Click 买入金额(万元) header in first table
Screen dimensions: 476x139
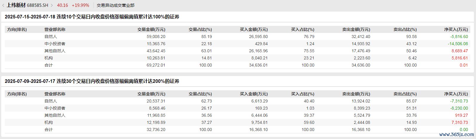[x=254, y=29]
